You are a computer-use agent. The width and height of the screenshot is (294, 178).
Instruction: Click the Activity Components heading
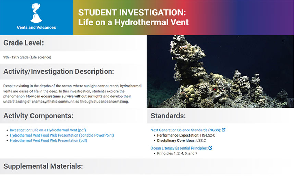point(38,116)
